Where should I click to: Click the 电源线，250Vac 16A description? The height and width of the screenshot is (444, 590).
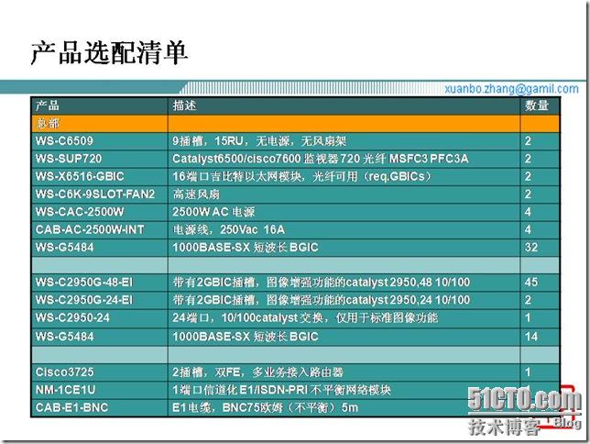click(229, 229)
